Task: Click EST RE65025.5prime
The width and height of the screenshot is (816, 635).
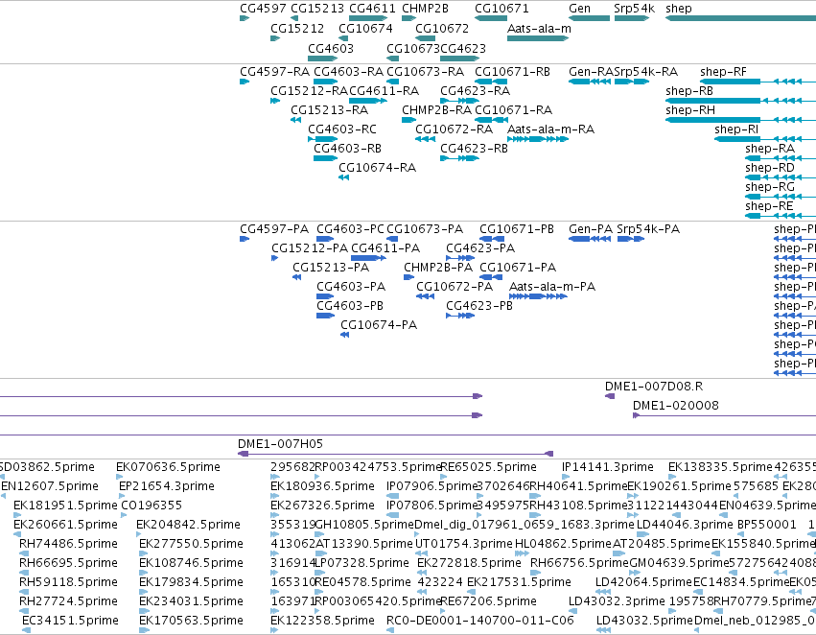Action: point(443,478)
